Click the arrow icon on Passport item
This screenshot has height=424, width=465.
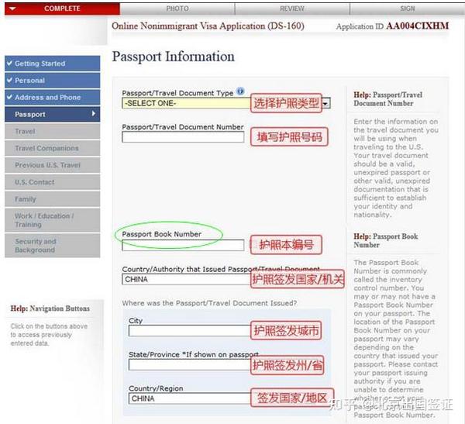coord(94,114)
